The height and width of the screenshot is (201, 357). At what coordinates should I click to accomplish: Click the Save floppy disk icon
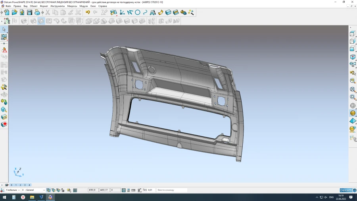(29, 12)
